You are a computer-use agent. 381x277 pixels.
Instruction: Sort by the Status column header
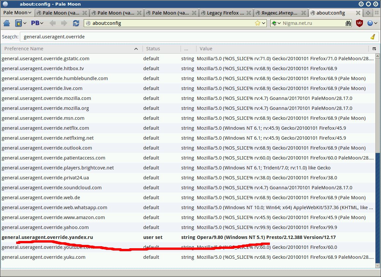(161, 49)
